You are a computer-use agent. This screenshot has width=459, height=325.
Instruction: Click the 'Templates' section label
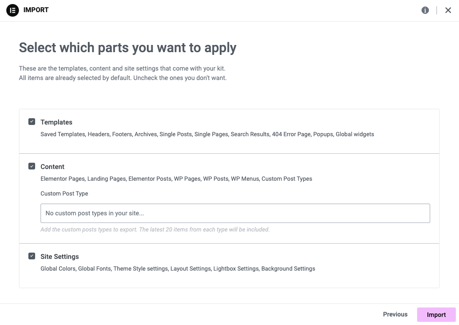56,122
